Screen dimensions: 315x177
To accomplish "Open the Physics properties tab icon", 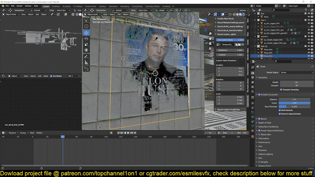I will 252,117.
